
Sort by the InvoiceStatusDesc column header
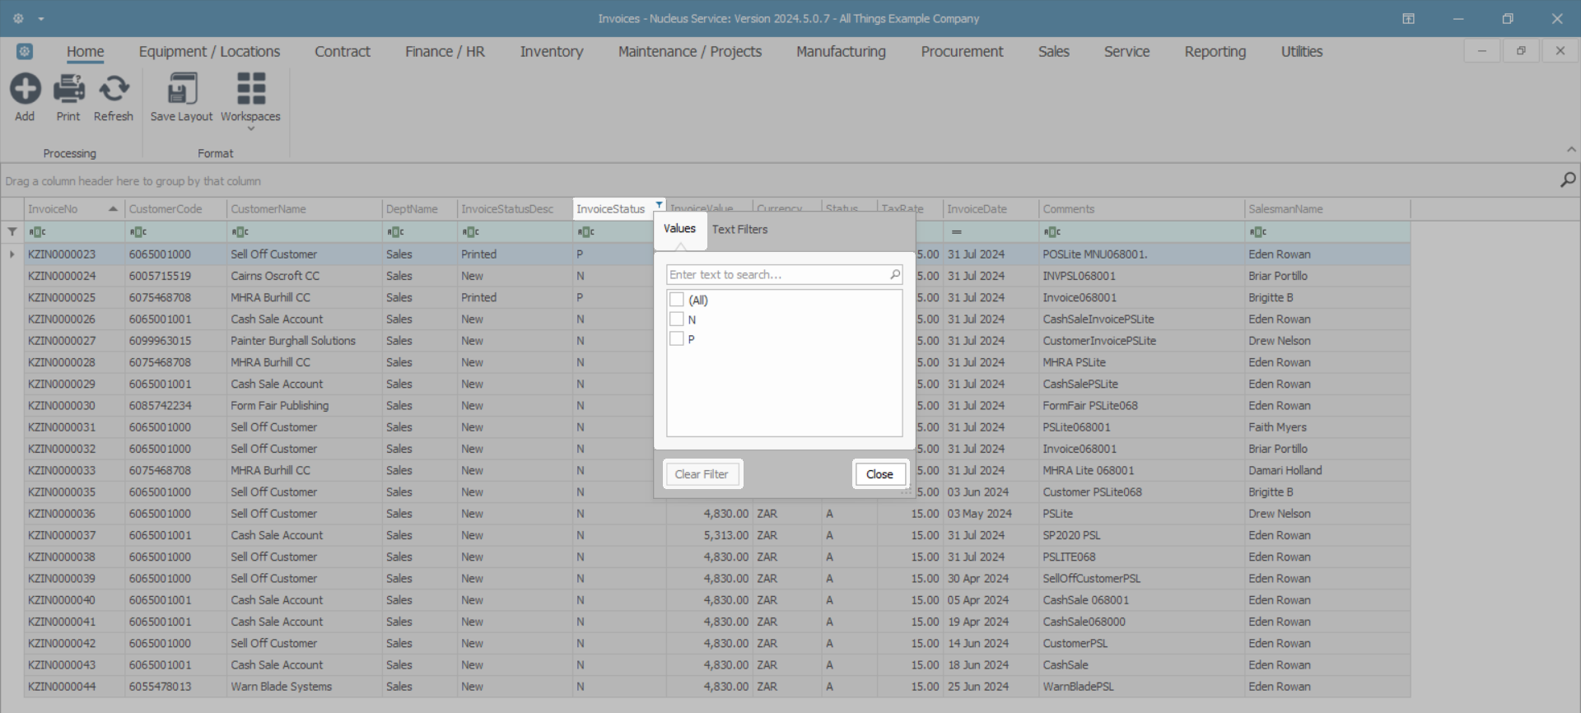pyautogui.click(x=515, y=209)
